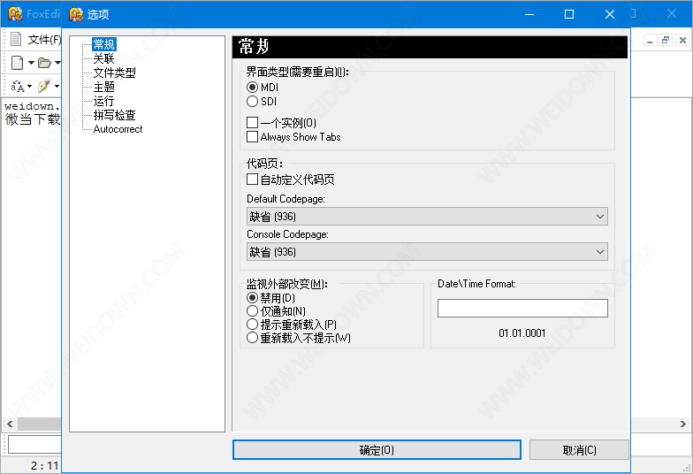Screen dimensions: 693x474
Task: Click the left scroll arrow in FoxEdit
Action: (10, 424)
